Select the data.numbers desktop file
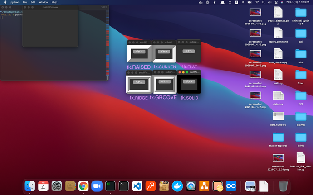Image resolution: width=313 pixels, height=195 pixels. (278, 119)
